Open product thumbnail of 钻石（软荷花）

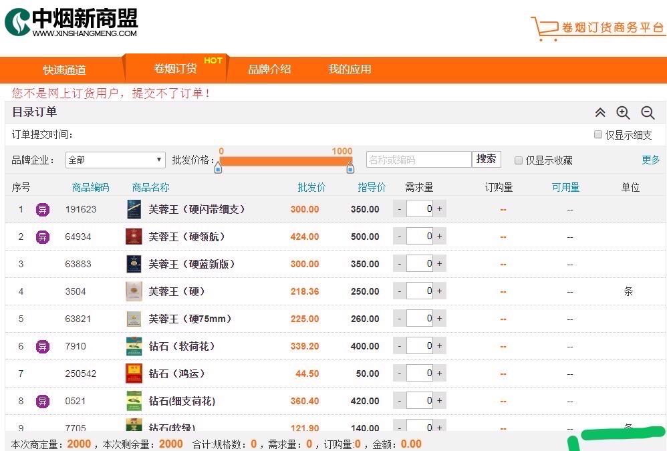(x=134, y=346)
